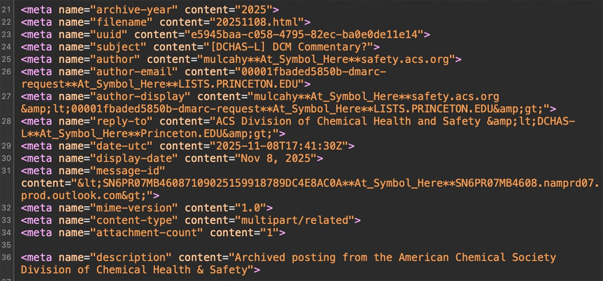Click line number 31 in the gutter
603x281 pixels.
point(6,171)
